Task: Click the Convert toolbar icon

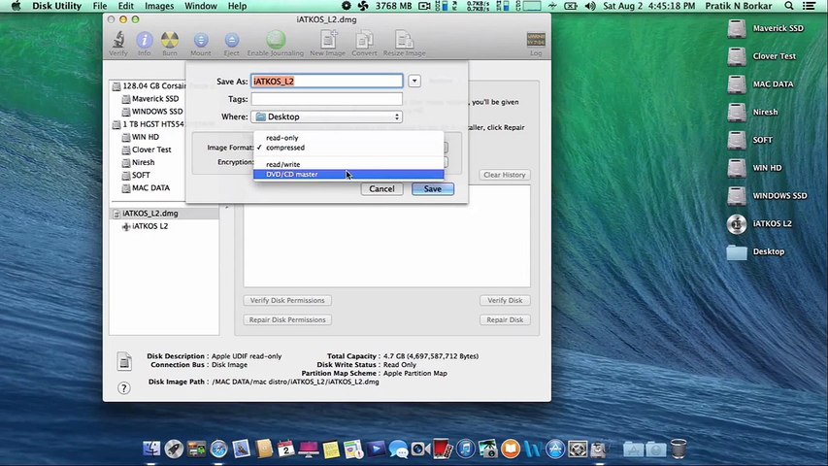Action: point(364,41)
